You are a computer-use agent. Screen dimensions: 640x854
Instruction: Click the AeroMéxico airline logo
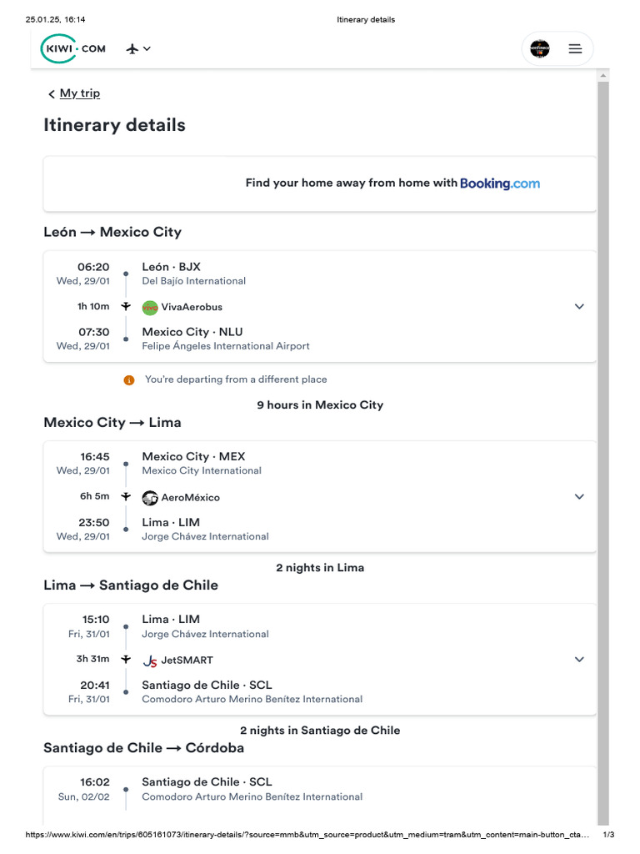point(150,498)
